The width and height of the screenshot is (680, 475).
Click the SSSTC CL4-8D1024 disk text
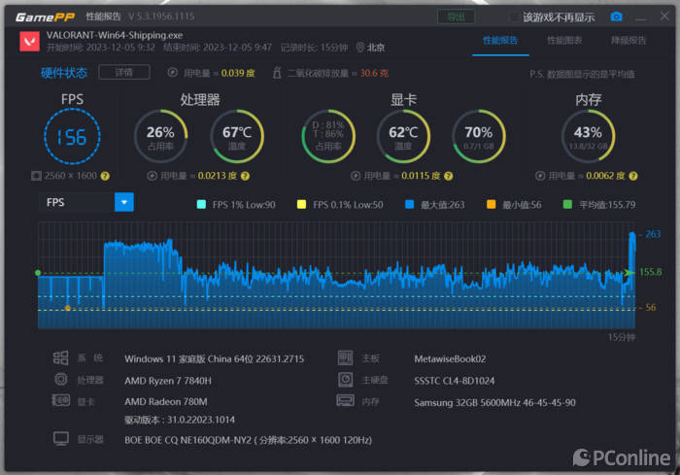tap(454, 381)
